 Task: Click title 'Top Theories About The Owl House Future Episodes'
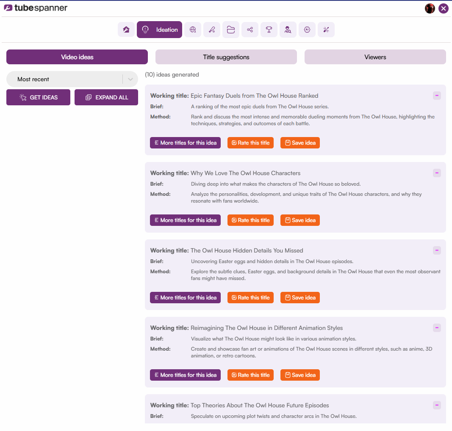tap(260, 405)
